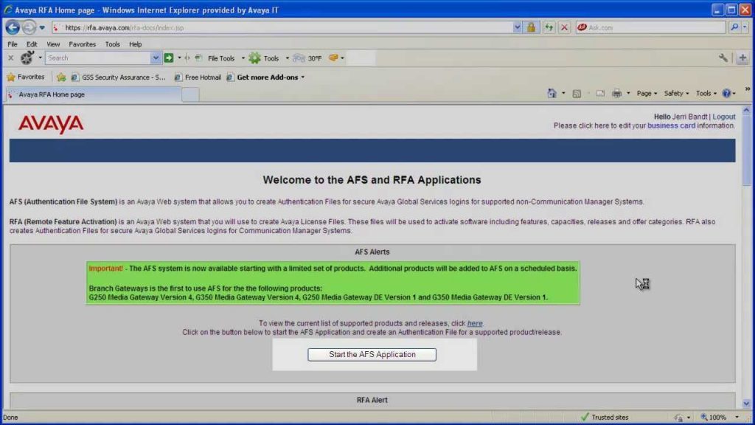The width and height of the screenshot is (755, 425).
Task: Click the green Go arrow button
Action: 169,58
